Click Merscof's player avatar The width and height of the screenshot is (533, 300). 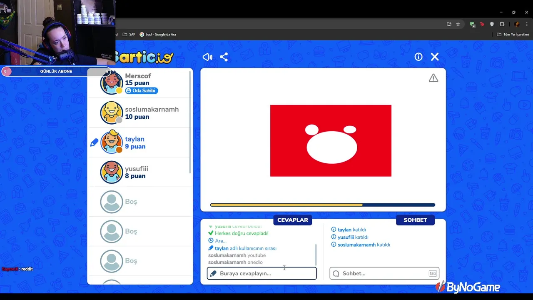click(112, 83)
